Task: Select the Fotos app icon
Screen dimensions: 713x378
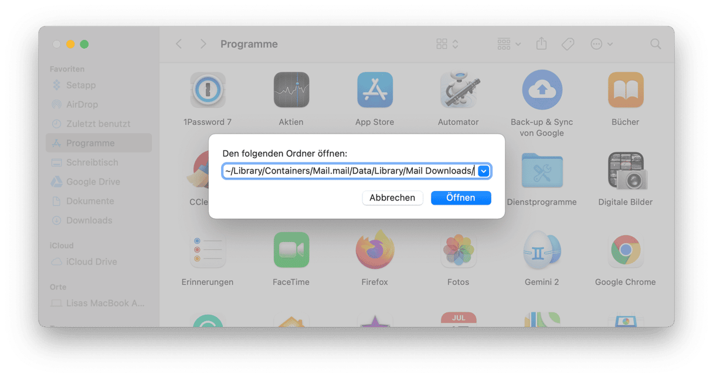Action: (x=459, y=250)
